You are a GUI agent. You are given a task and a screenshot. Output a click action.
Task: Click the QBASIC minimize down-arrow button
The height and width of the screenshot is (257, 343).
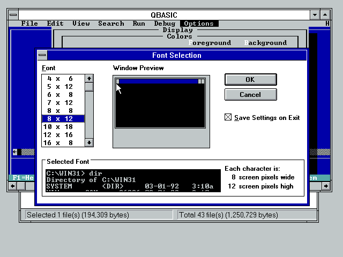[x=315, y=15]
